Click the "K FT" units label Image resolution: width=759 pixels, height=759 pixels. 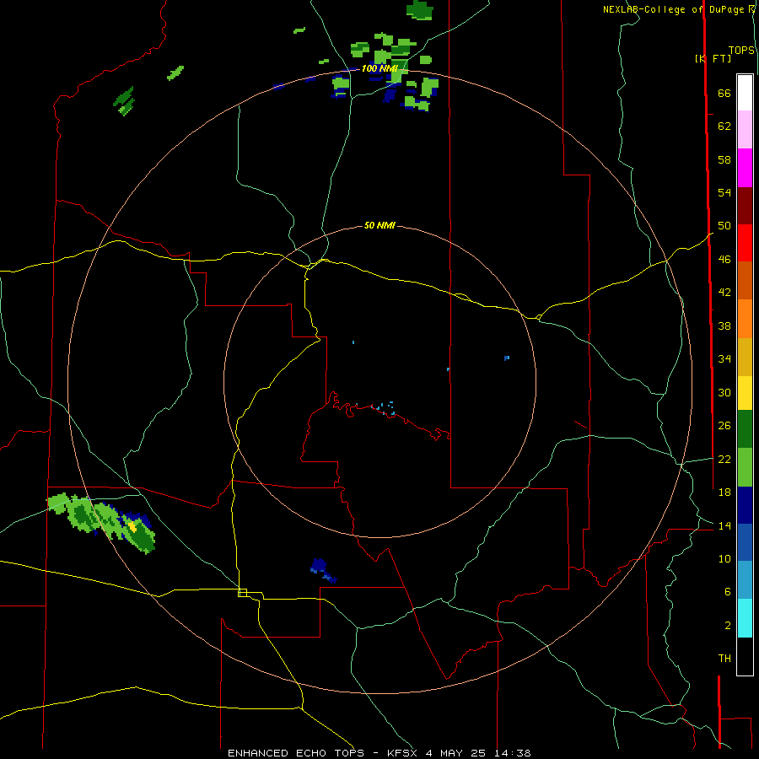[x=713, y=58]
